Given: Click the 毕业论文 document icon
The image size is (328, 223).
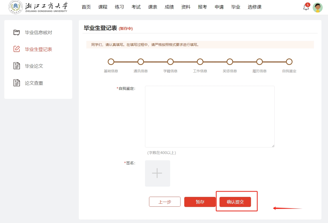Looking at the screenshot, I should tap(17, 66).
